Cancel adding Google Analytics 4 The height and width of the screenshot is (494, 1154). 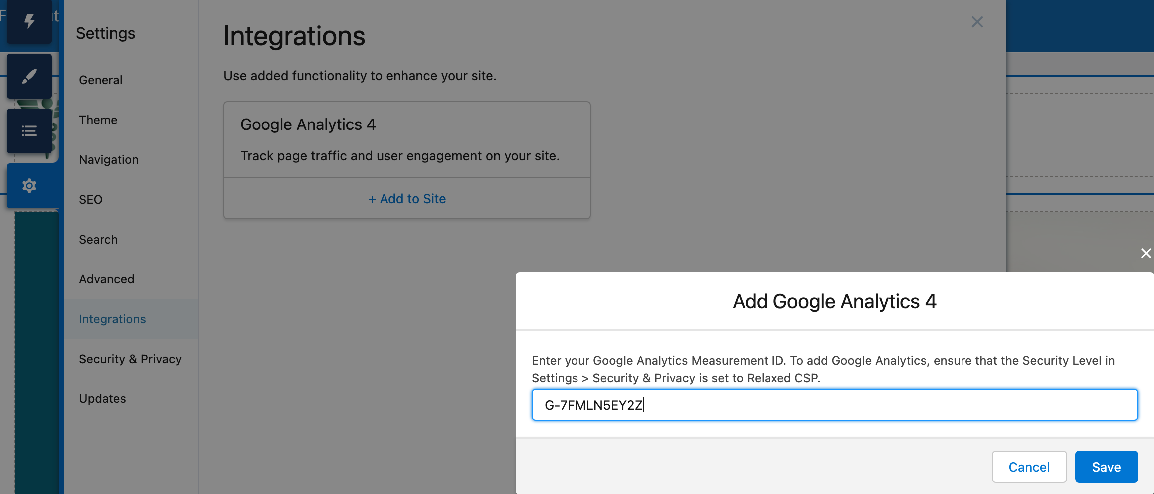pos(1029,467)
